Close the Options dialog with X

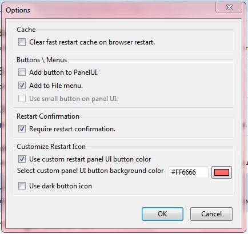[x=229, y=7]
